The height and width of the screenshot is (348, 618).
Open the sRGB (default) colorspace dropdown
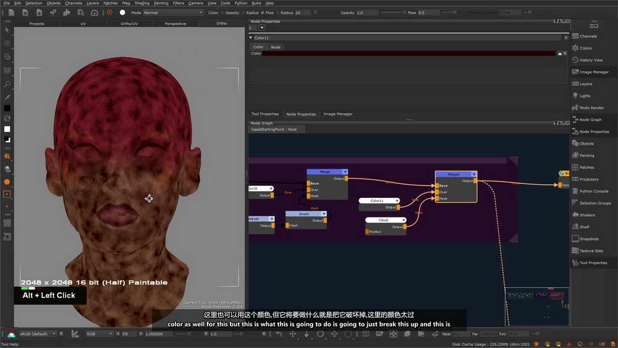point(38,334)
